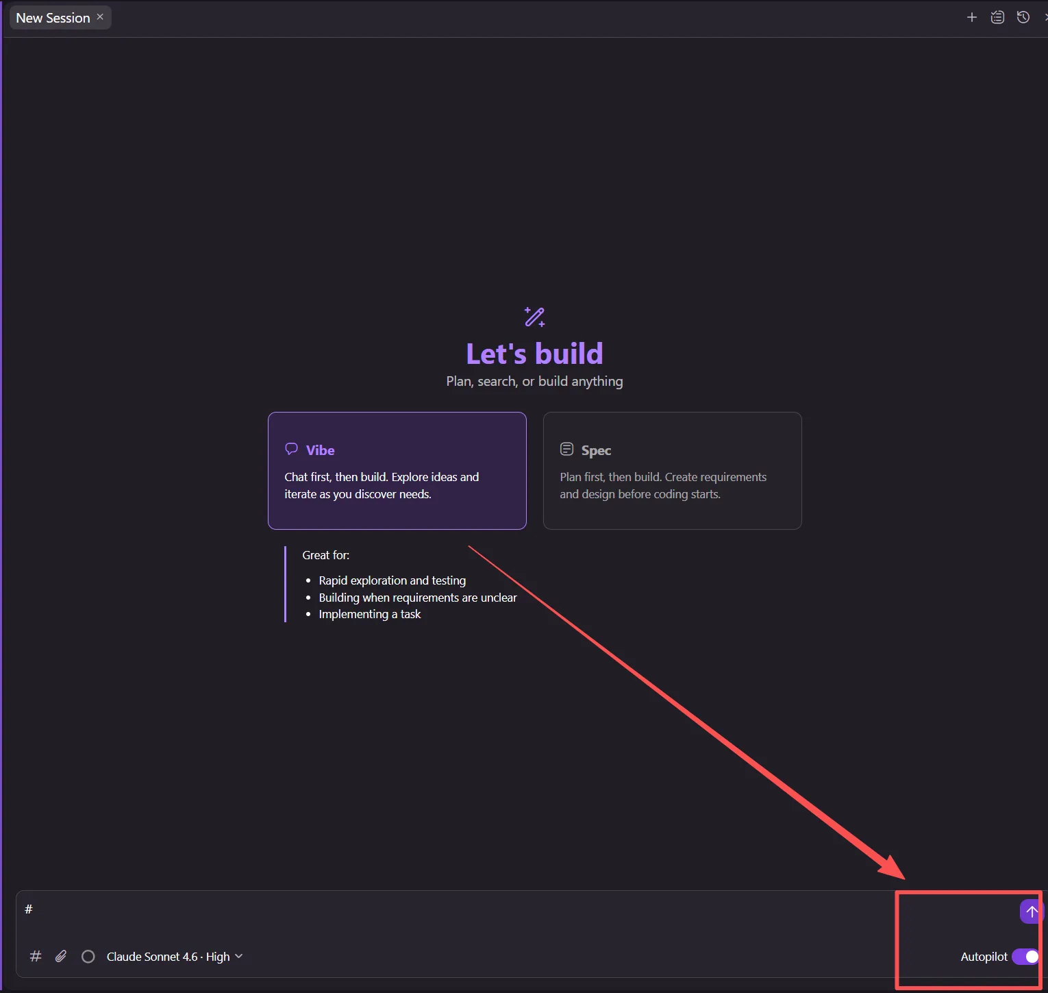1048x993 pixels.
Task: Open the Claude Sonnet 4.6 · High model dropdown
Action: pos(175,957)
